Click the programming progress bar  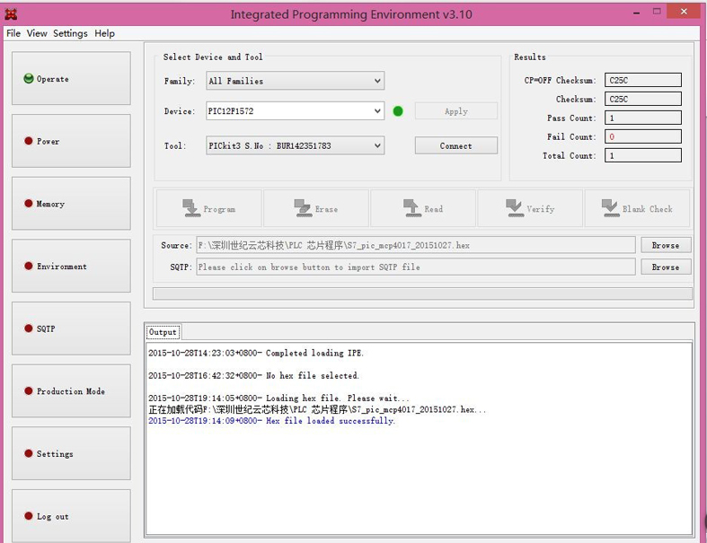(x=422, y=293)
